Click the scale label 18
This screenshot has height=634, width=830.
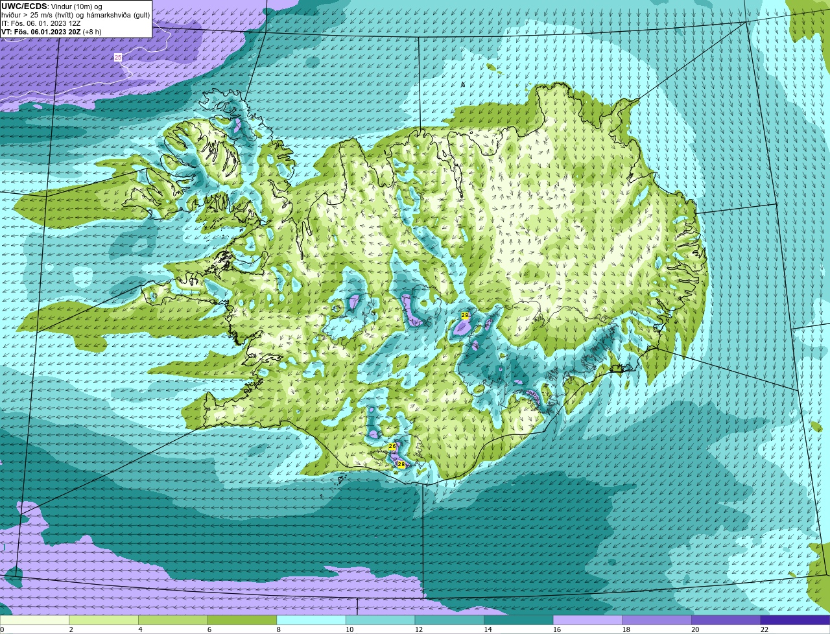click(626, 629)
